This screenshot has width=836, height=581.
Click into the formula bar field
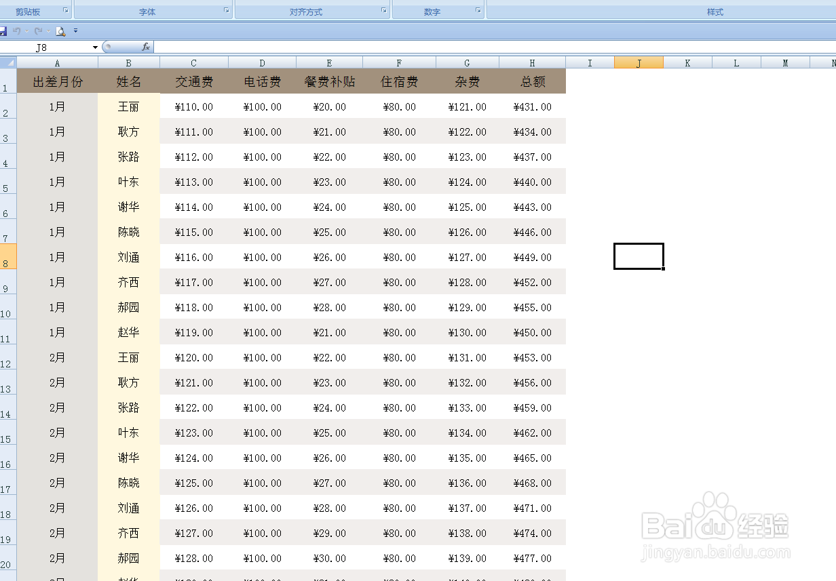pyautogui.click(x=495, y=47)
